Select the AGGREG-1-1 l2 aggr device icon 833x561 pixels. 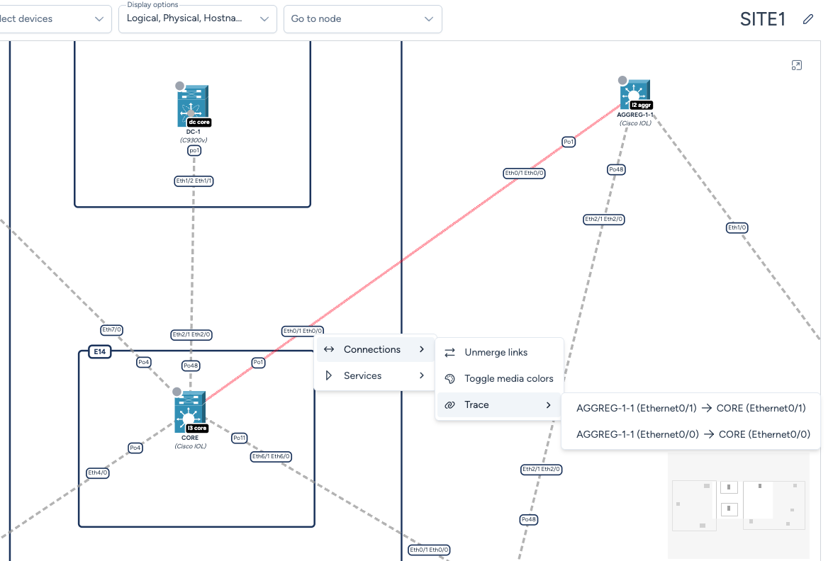coord(634,94)
